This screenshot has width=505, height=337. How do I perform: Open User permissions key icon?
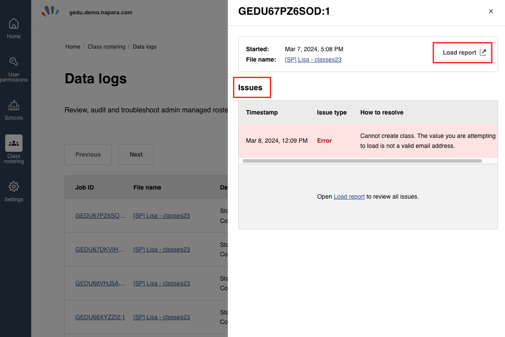pyautogui.click(x=14, y=62)
